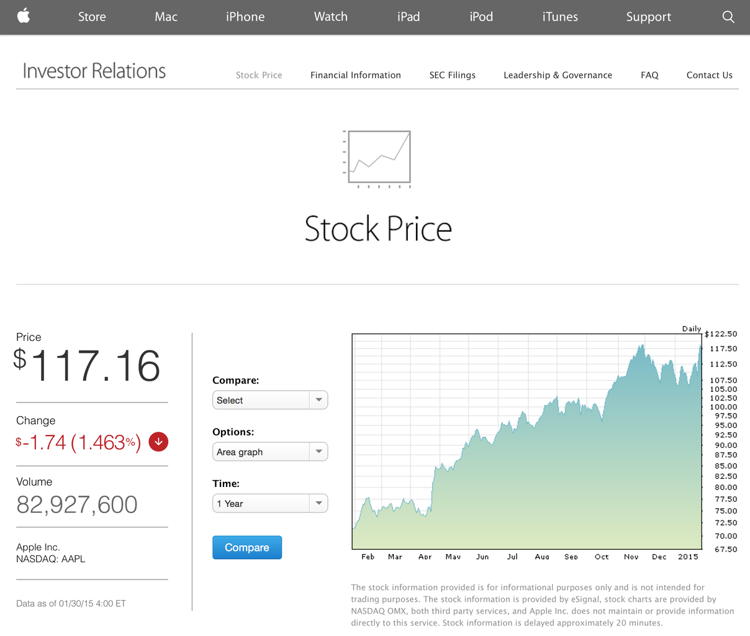The height and width of the screenshot is (636, 750).
Task: Click the NASDAQ: AAPL ticker text
Action: click(51, 559)
